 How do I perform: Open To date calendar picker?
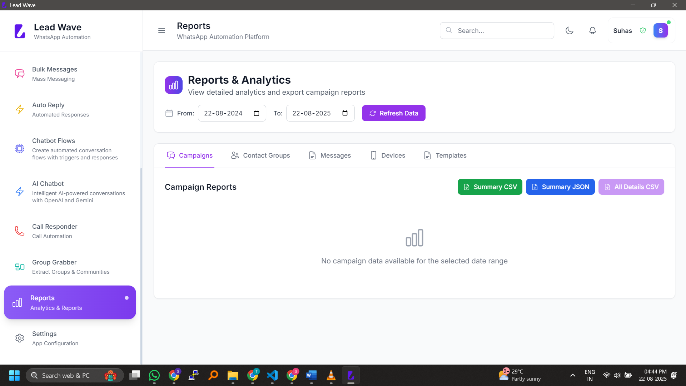[345, 113]
